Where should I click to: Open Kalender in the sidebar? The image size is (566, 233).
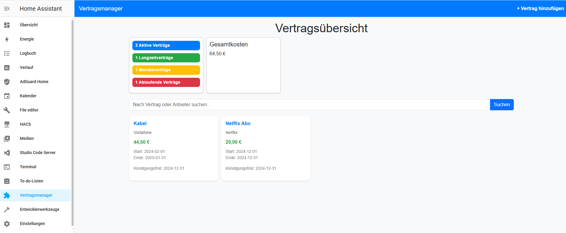click(x=36, y=96)
